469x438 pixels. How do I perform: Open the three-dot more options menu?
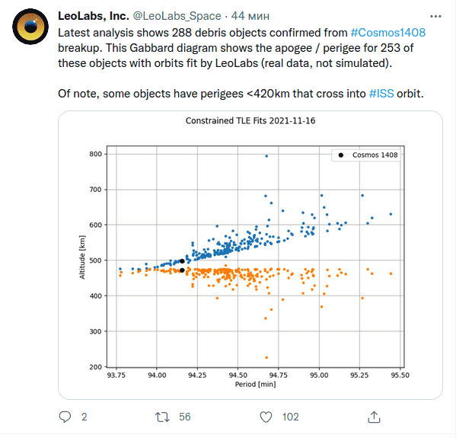click(x=435, y=16)
